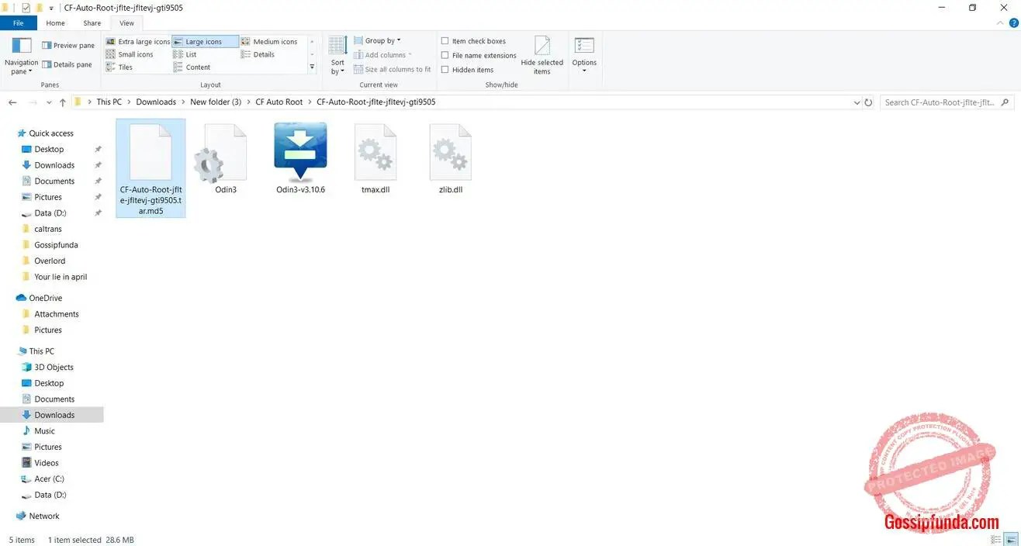Open the caltrans folder
This screenshot has height=546, width=1021.
(48, 229)
